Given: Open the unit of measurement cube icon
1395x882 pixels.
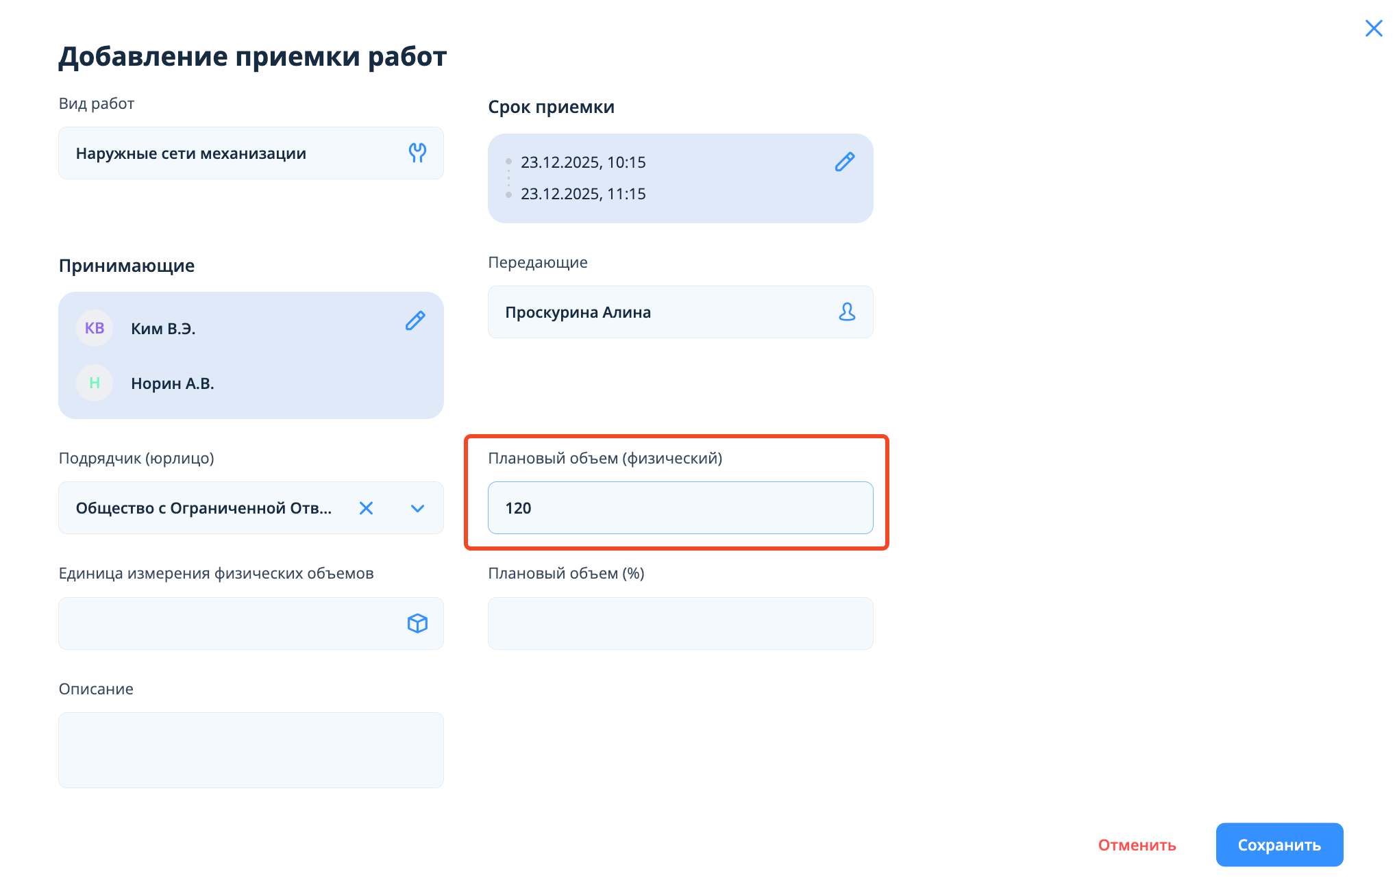Looking at the screenshot, I should 417,623.
